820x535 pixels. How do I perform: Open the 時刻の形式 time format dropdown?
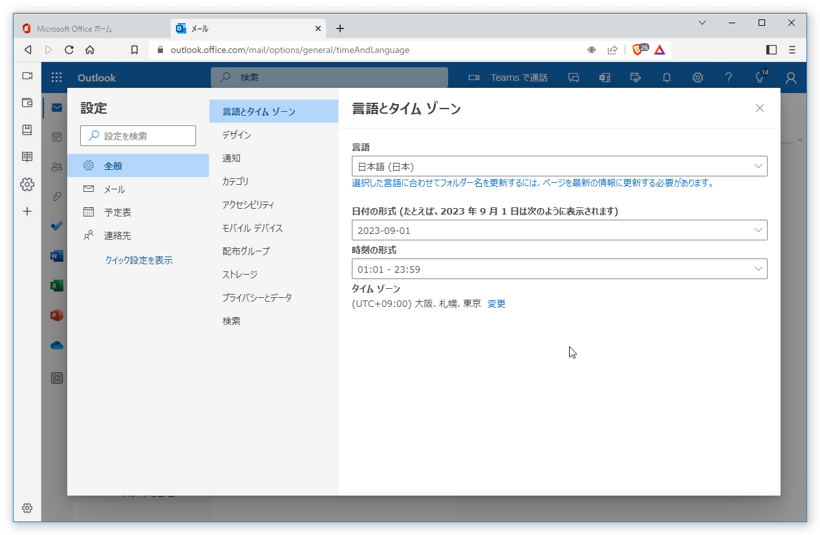(x=559, y=269)
